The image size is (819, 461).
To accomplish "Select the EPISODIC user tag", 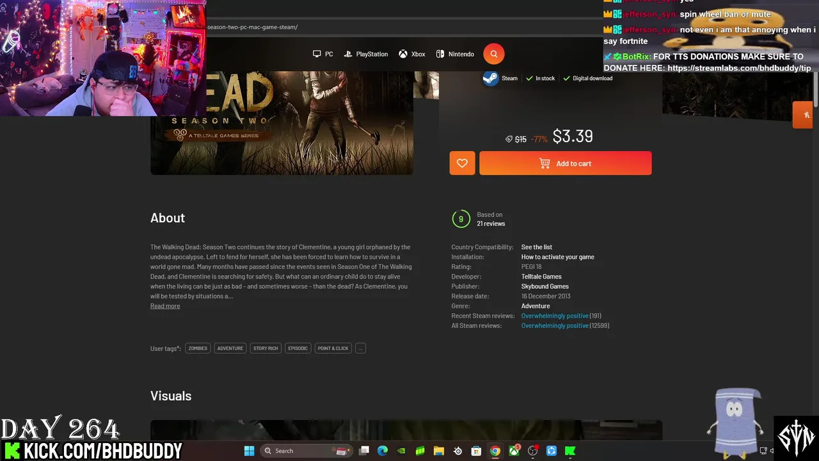I will click(298, 348).
